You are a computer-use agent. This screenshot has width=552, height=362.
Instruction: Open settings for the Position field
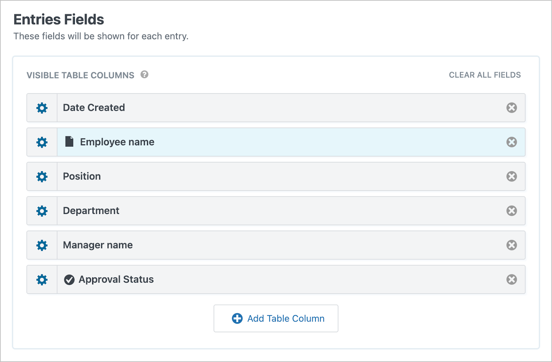tap(41, 176)
